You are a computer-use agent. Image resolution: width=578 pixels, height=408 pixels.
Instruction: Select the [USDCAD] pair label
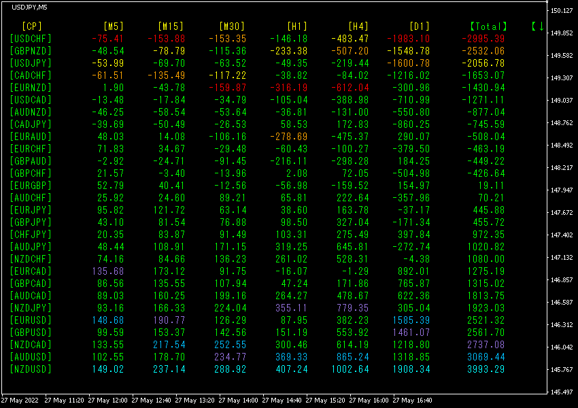(x=31, y=100)
